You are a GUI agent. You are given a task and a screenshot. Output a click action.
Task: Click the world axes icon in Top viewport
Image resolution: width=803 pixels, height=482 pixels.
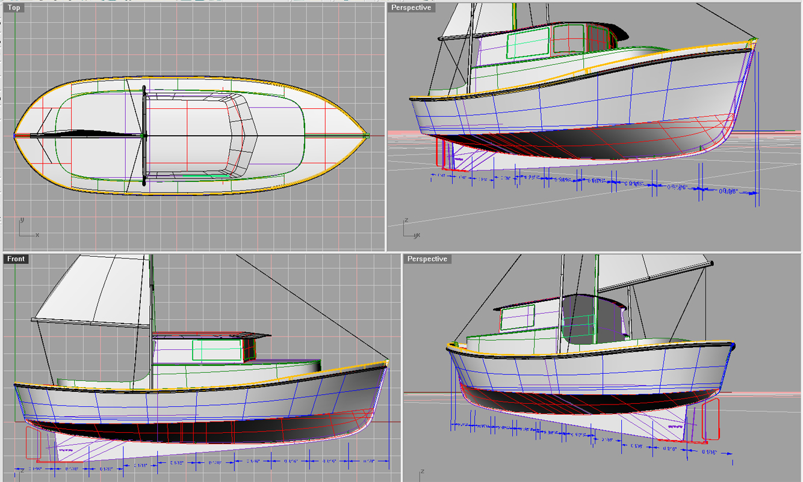click(x=24, y=230)
